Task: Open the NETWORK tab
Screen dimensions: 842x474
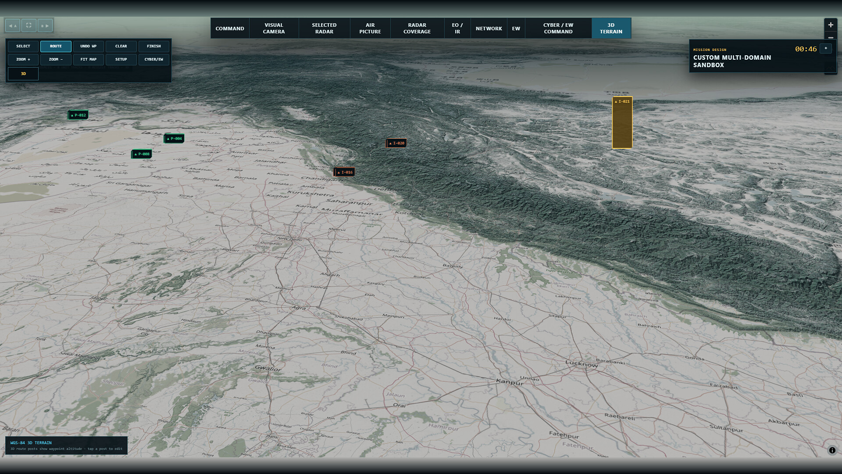Action: pyautogui.click(x=489, y=29)
